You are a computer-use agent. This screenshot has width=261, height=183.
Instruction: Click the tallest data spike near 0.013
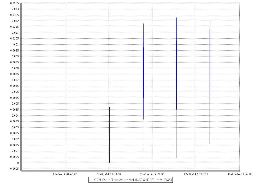click(177, 84)
